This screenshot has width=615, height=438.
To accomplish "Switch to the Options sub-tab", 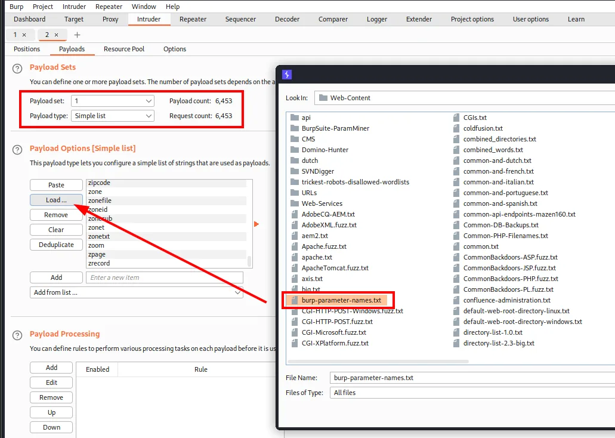I will [x=175, y=49].
